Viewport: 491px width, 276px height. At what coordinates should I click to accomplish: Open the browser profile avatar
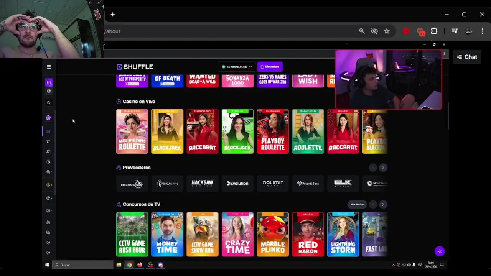[x=468, y=31]
